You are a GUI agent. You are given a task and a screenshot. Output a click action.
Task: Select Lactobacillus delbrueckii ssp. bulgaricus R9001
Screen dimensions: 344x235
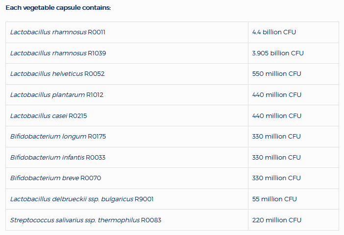coord(82,199)
